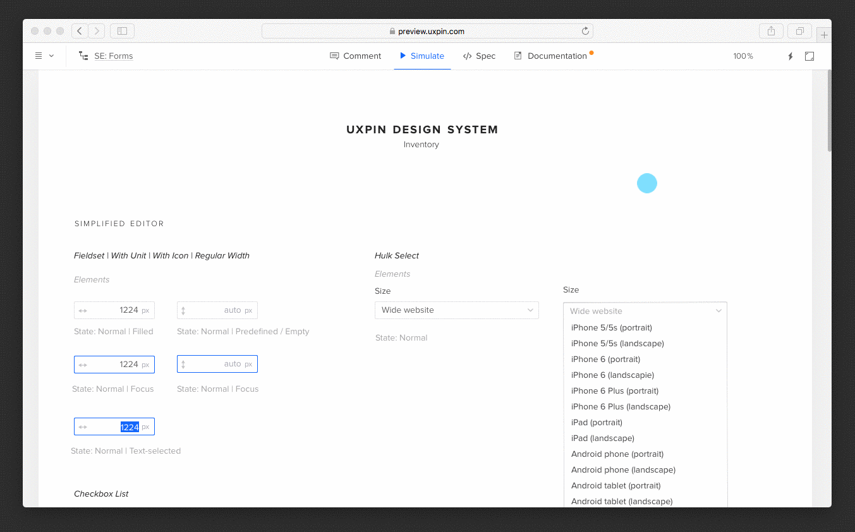Click the 100% zoom level
Viewport: 855px width, 532px height.
pyautogui.click(x=743, y=56)
